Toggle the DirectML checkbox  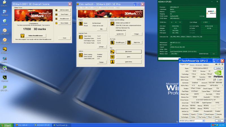tap(216, 114)
